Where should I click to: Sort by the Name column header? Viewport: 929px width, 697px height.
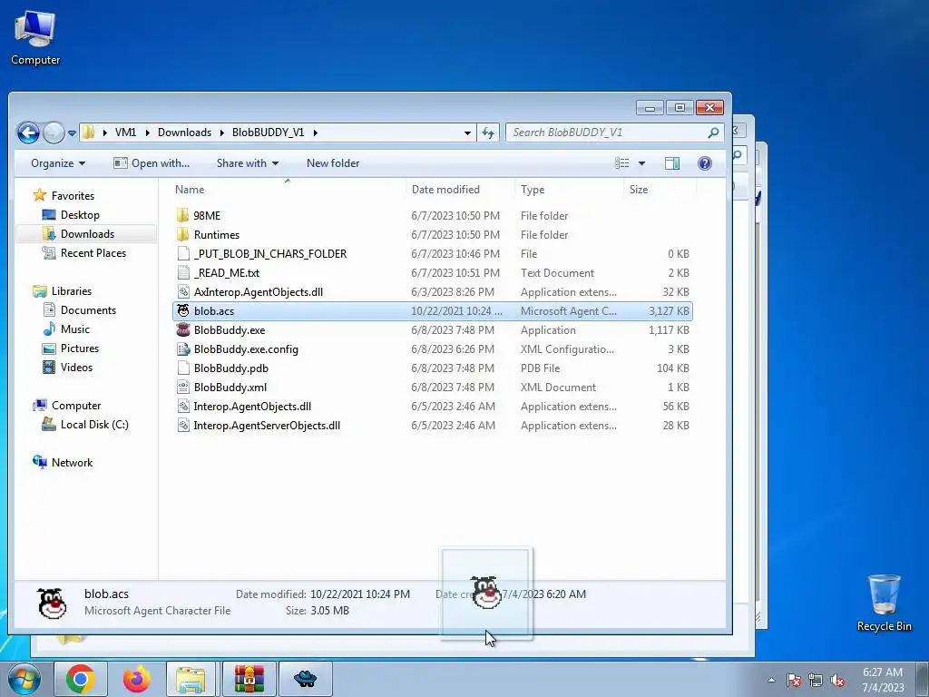point(190,189)
